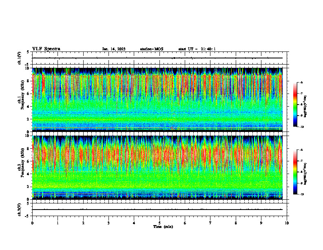The height and width of the screenshot is (250, 323).
Task: Click the ch.2 spectrogram color scale bar
Action: click(x=295, y=172)
